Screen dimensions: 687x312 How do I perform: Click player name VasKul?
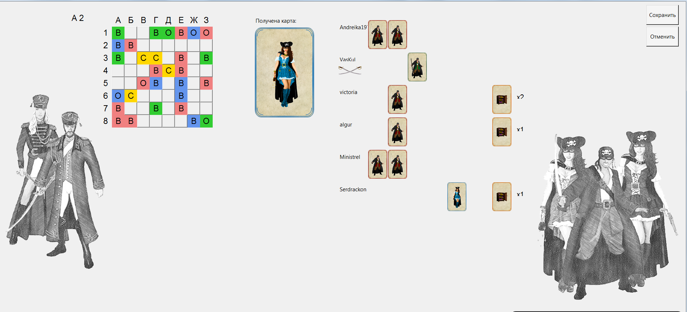[347, 60]
